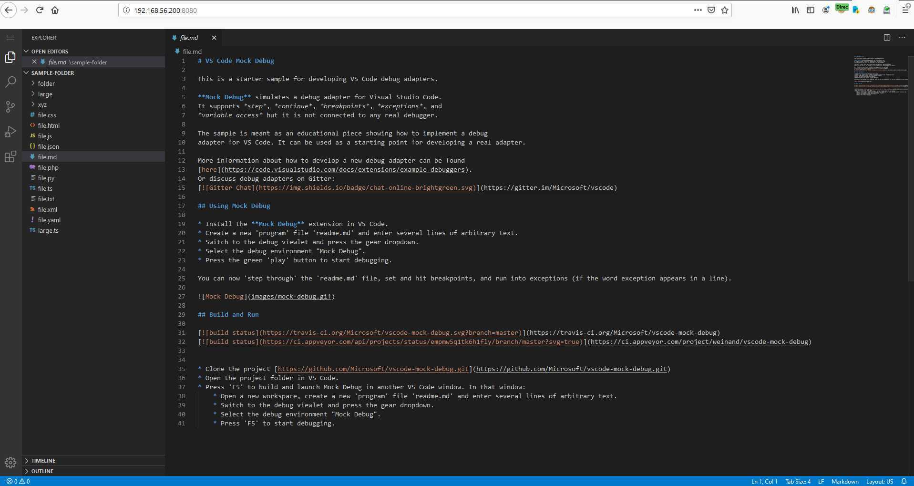Open Firefox hamburger menu

pos(905,10)
